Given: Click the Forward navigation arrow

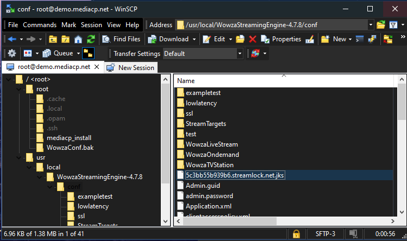Looking at the screenshot, I should coord(31,39).
